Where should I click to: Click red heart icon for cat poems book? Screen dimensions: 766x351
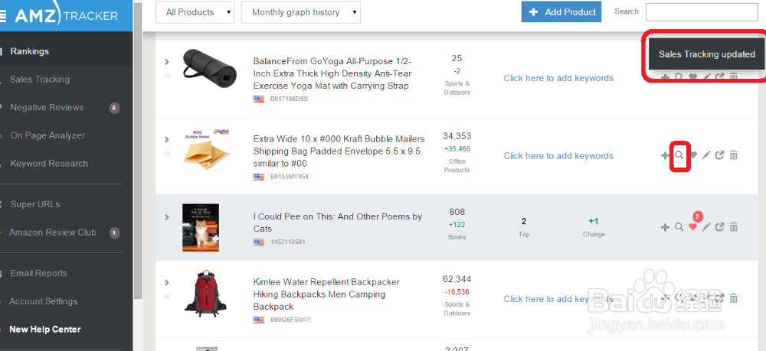tap(692, 226)
